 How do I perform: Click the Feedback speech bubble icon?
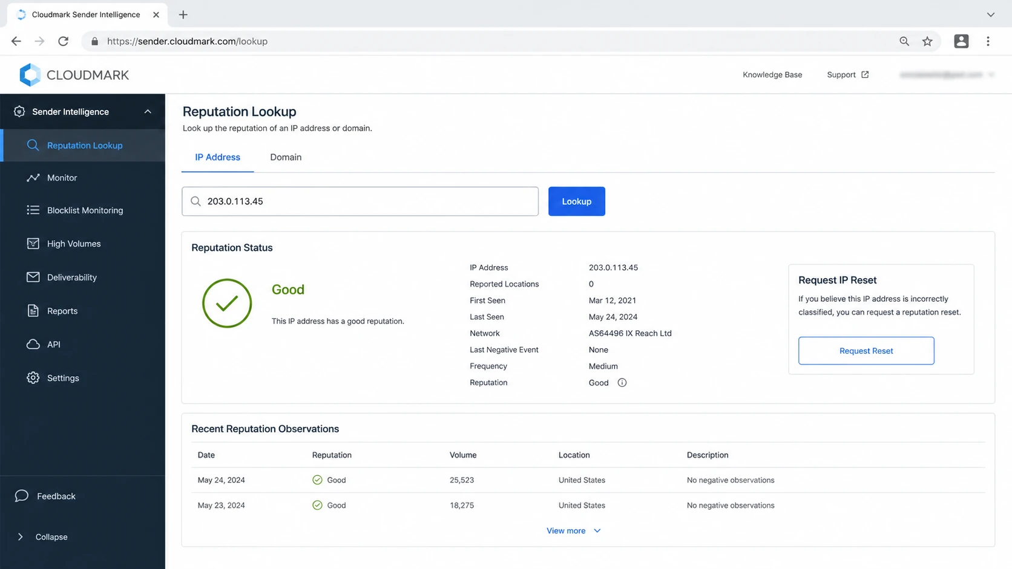pyautogui.click(x=22, y=496)
